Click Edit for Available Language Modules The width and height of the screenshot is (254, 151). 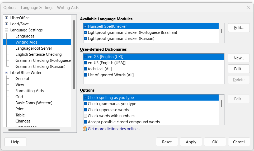tap(239, 28)
